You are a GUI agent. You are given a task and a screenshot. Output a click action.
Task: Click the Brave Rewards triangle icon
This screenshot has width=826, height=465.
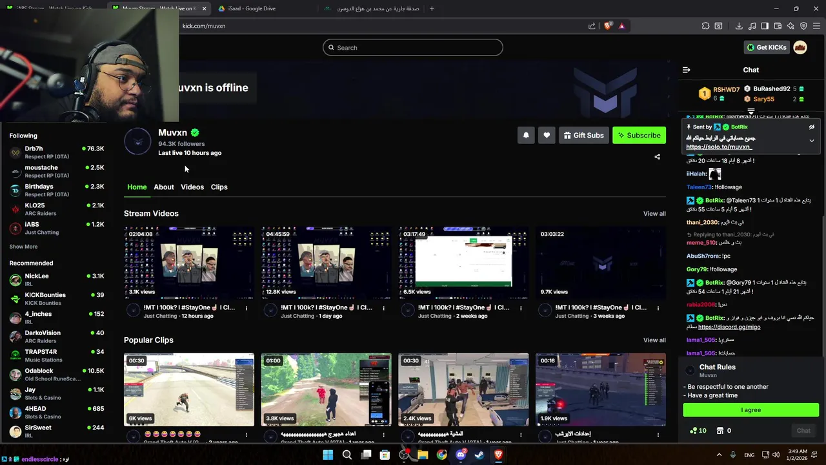(x=621, y=26)
